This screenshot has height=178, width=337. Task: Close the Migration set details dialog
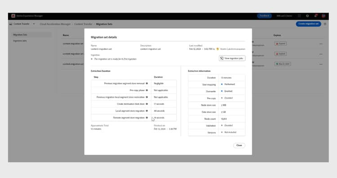tap(239, 145)
